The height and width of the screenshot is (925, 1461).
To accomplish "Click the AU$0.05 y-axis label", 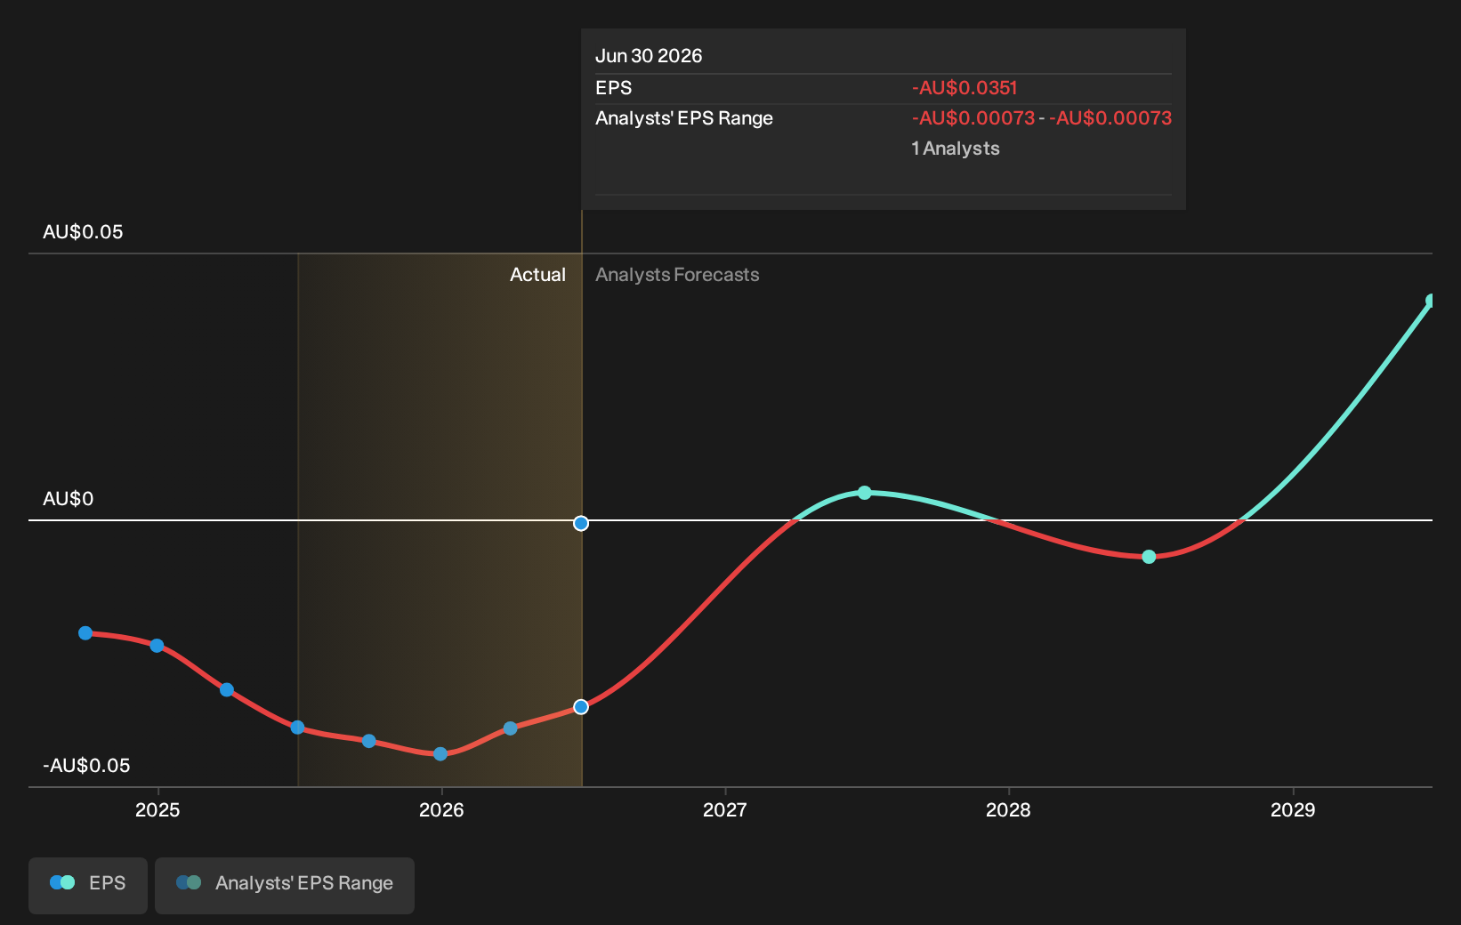I will coord(83,232).
